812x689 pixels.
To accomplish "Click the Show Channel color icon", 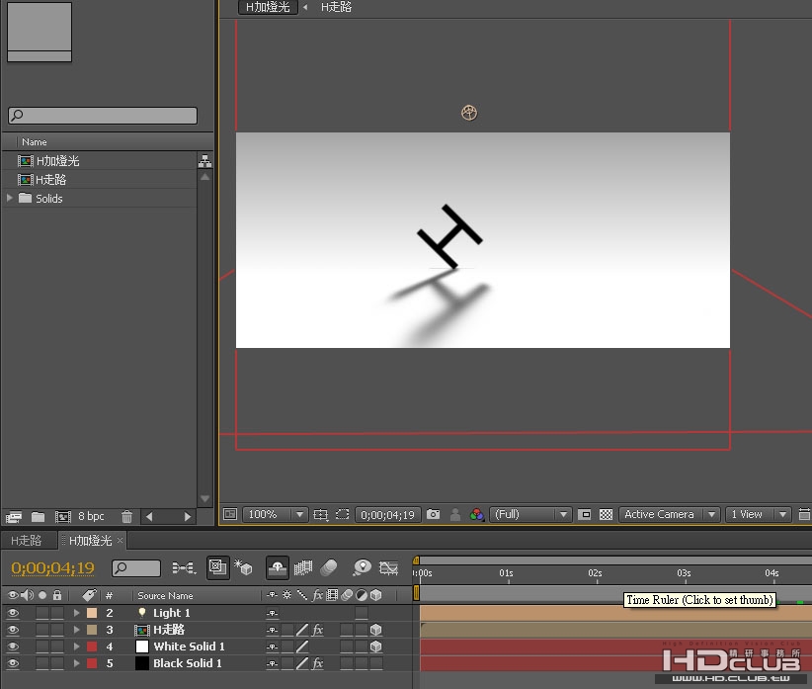I will click(x=476, y=514).
